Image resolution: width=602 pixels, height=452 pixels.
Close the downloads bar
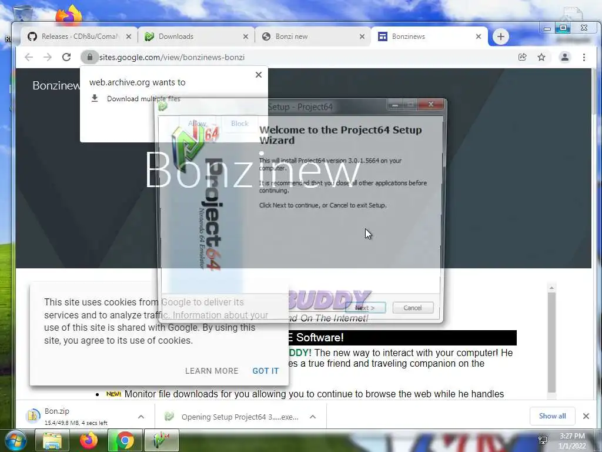pyautogui.click(x=586, y=416)
